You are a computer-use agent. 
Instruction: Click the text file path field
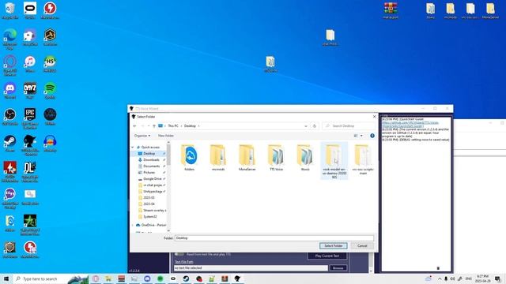251,268
